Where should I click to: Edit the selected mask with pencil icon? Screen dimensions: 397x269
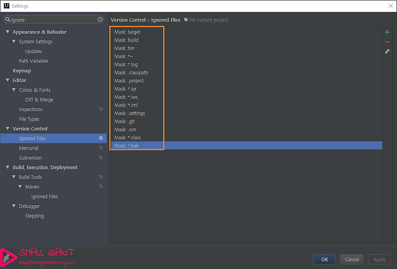[x=387, y=52]
